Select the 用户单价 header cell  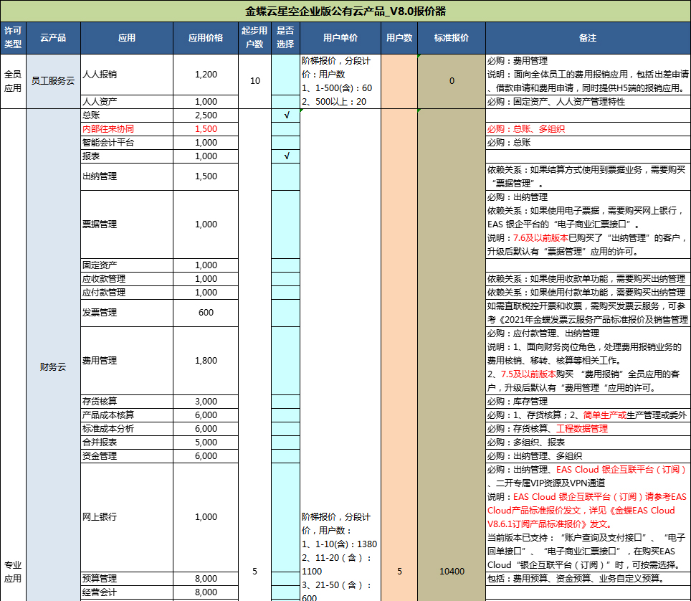coord(340,38)
